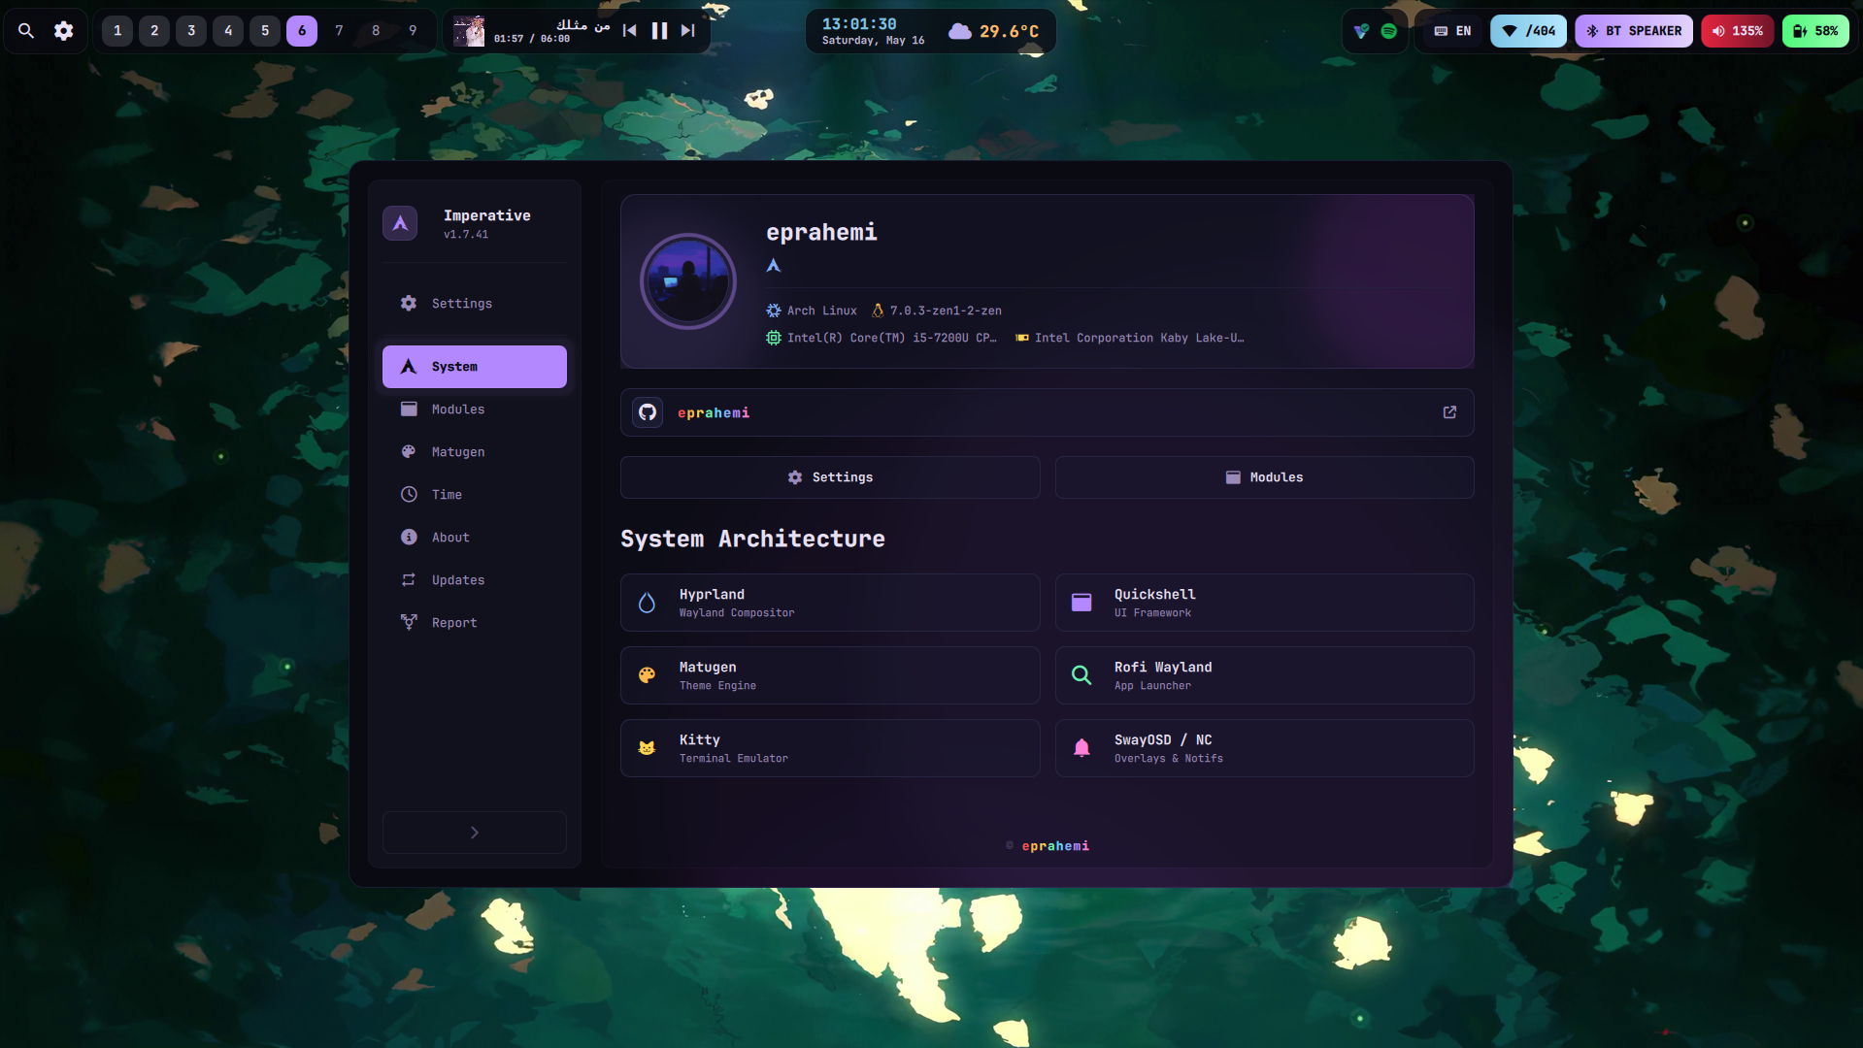Click the Arch logo under the username
Screen dimensions: 1863x1048
(774, 266)
